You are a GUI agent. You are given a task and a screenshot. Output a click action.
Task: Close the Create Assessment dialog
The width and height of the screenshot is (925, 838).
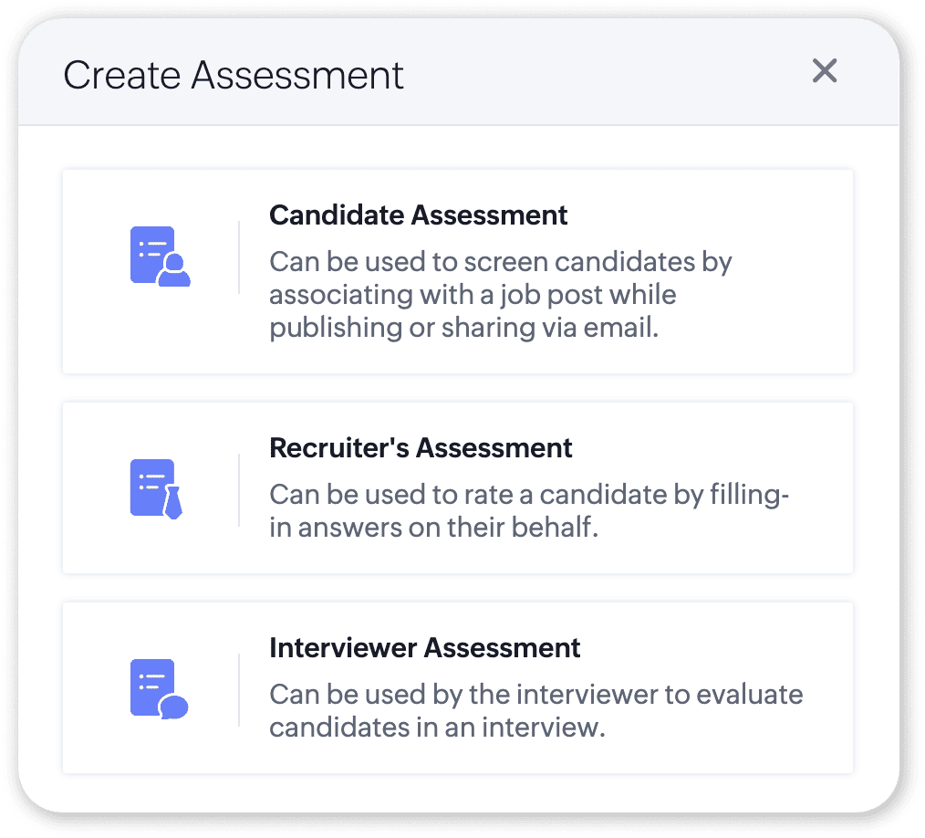click(x=825, y=70)
